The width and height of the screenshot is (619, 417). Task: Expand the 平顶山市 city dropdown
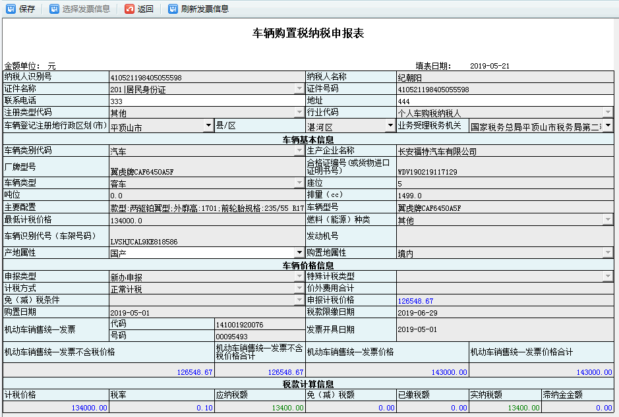(x=208, y=125)
